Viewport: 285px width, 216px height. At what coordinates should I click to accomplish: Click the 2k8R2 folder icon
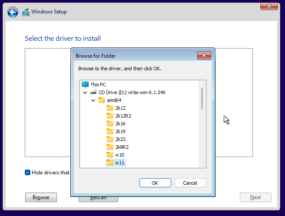point(110,147)
